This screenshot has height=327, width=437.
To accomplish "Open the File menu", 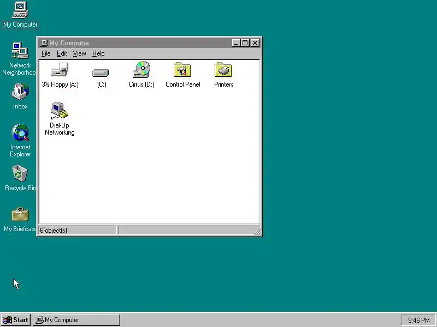I will [x=46, y=53].
